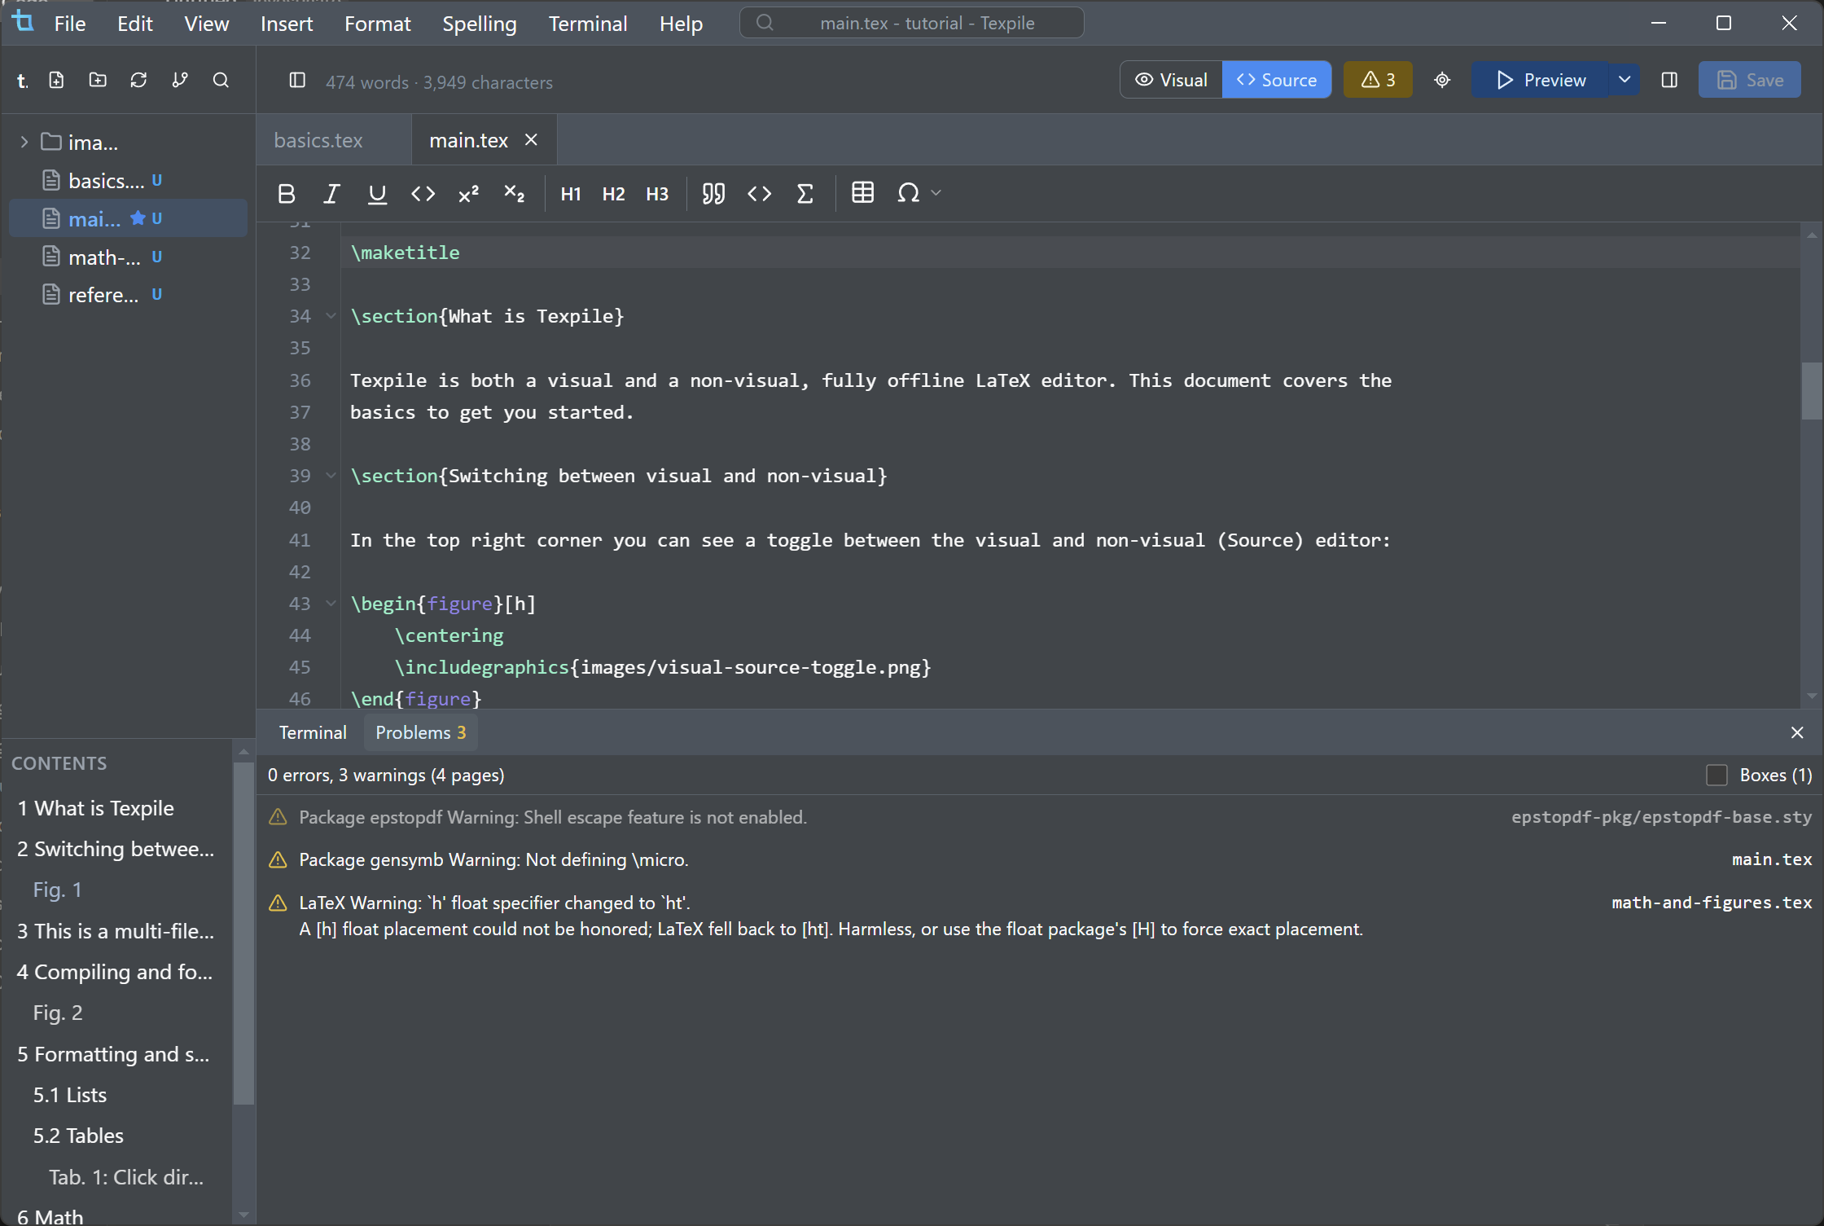
Task: Click the editor vertical scrollbar thumb
Action: (1811, 391)
